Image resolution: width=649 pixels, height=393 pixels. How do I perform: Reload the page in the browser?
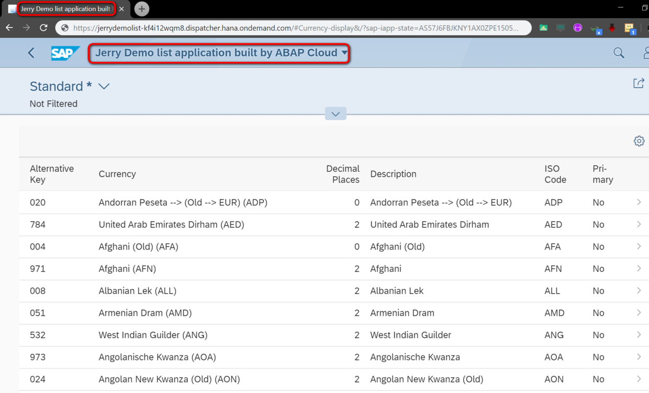43,28
